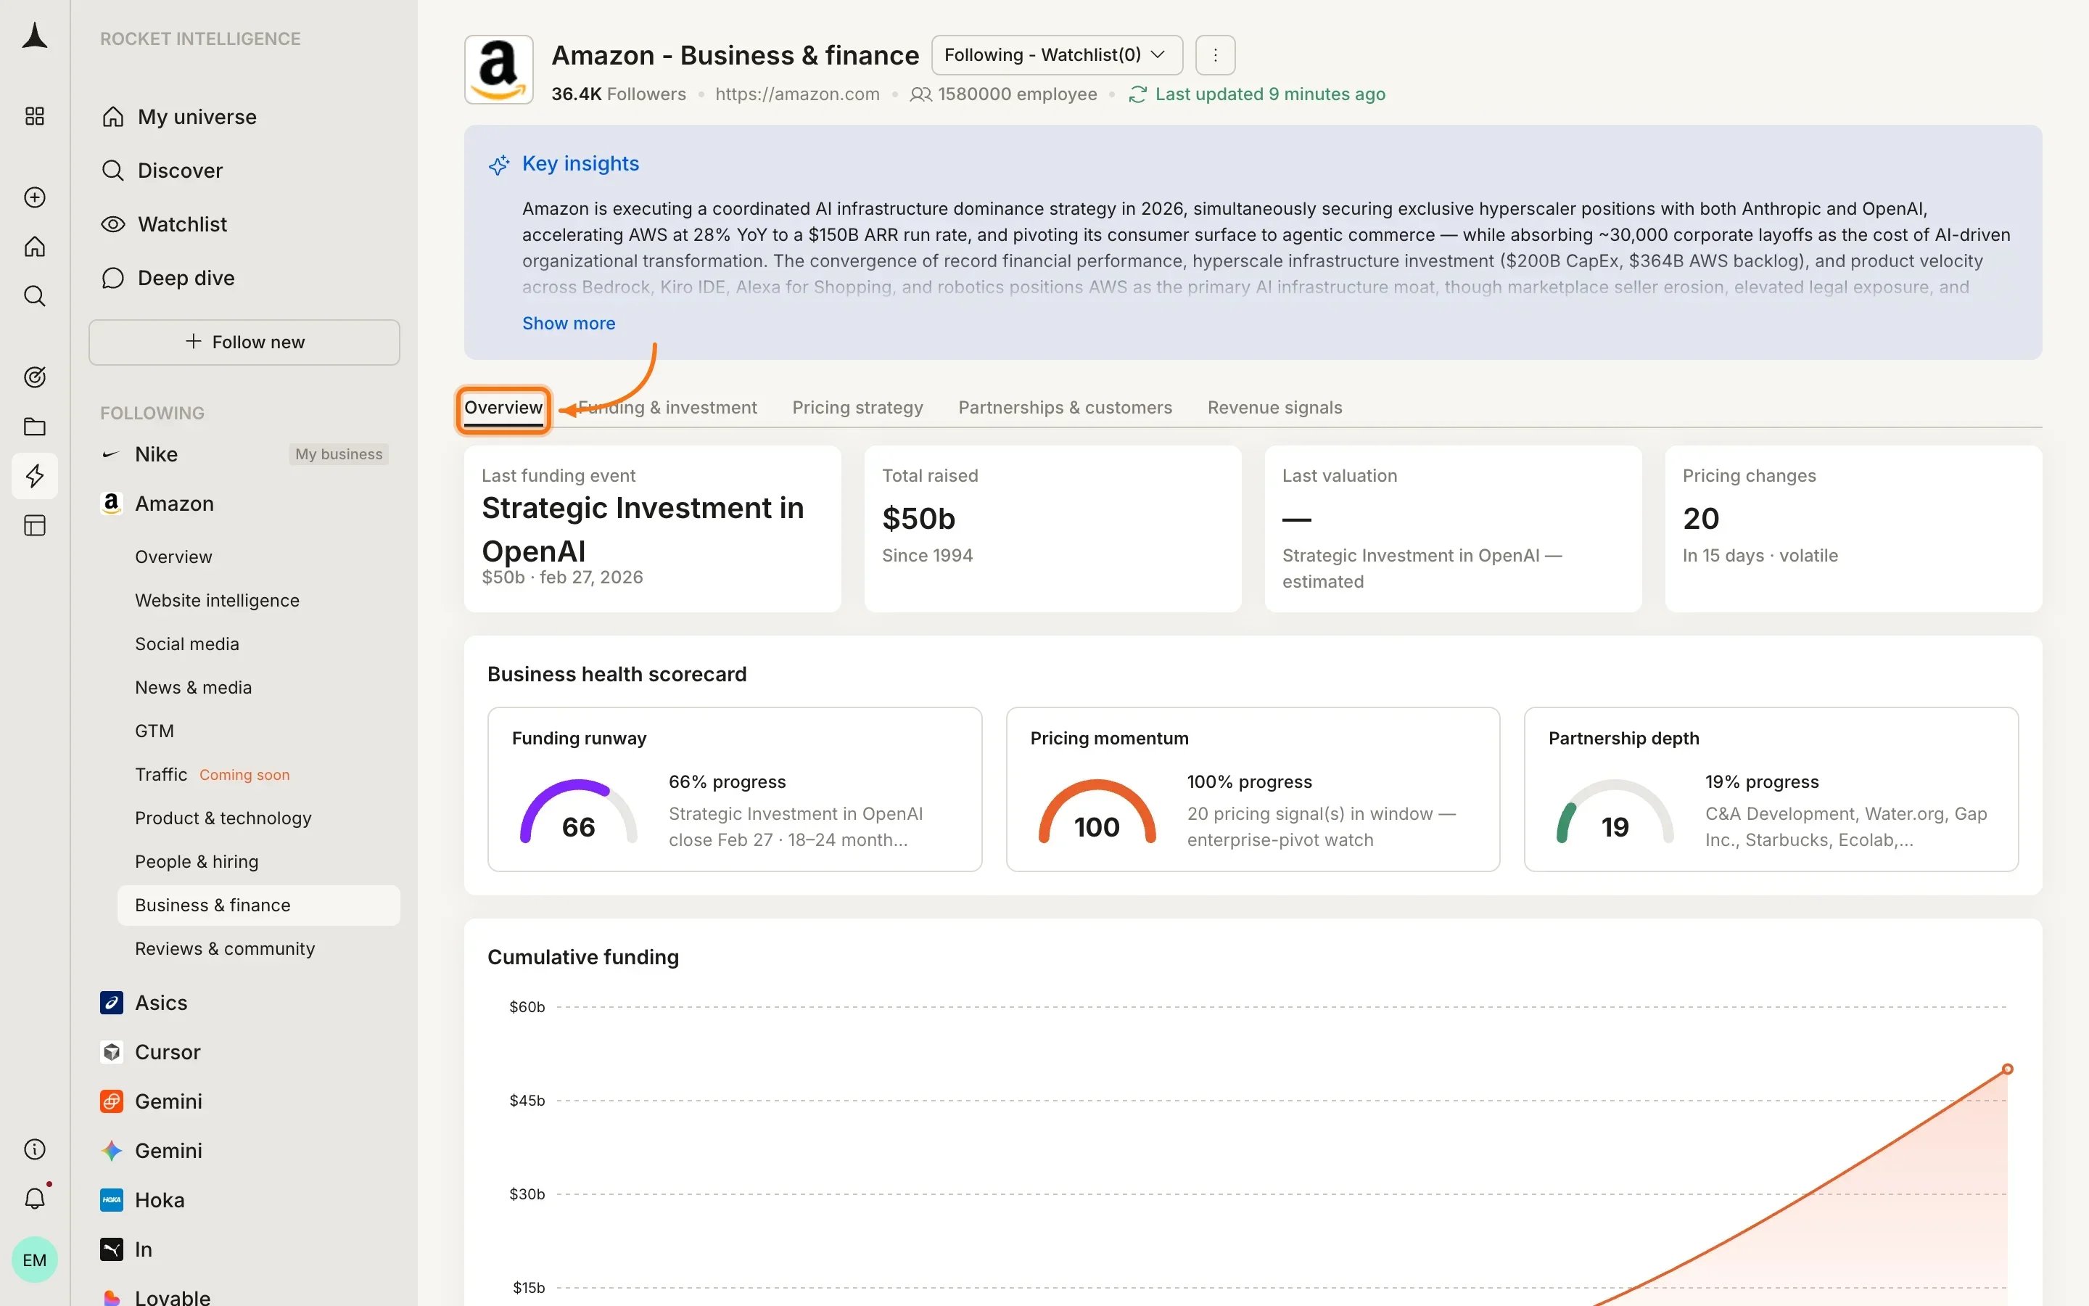Open the folder icon in left rail
Image resolution: width=2089 pixels, height=1306 pixels.
click(x=35, y=427)
